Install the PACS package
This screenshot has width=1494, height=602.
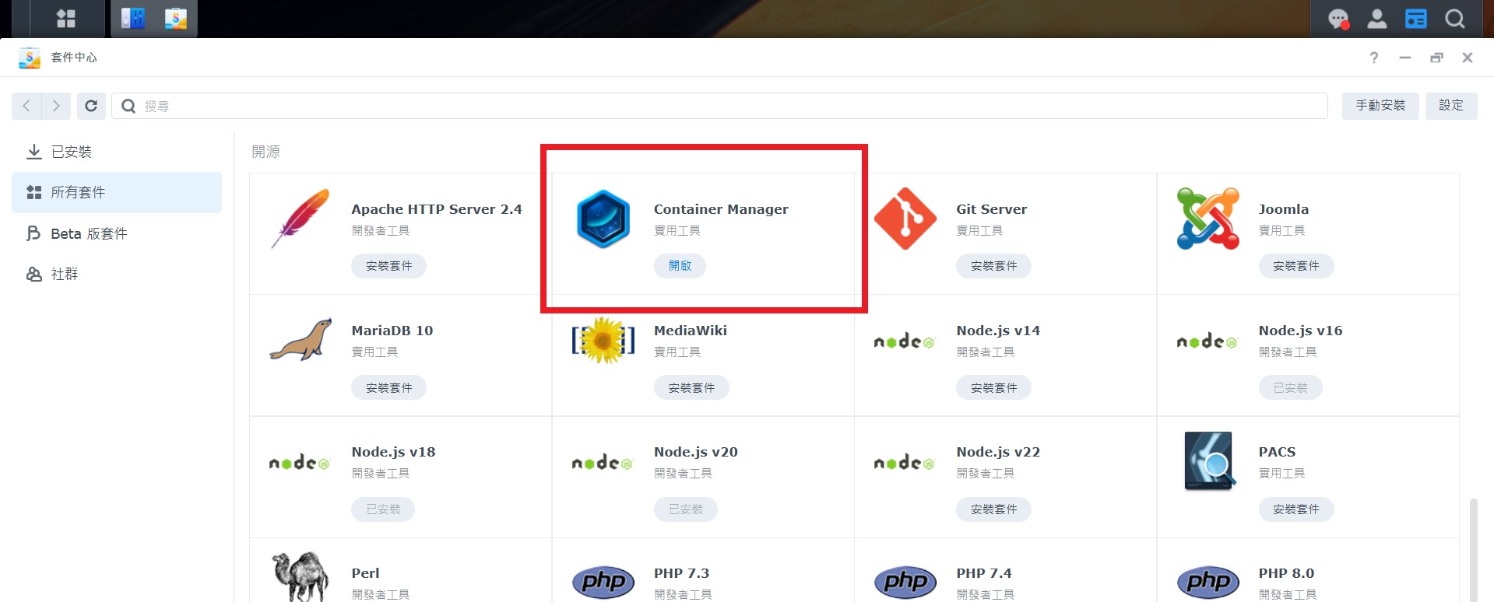click(x=1296, y=509)
